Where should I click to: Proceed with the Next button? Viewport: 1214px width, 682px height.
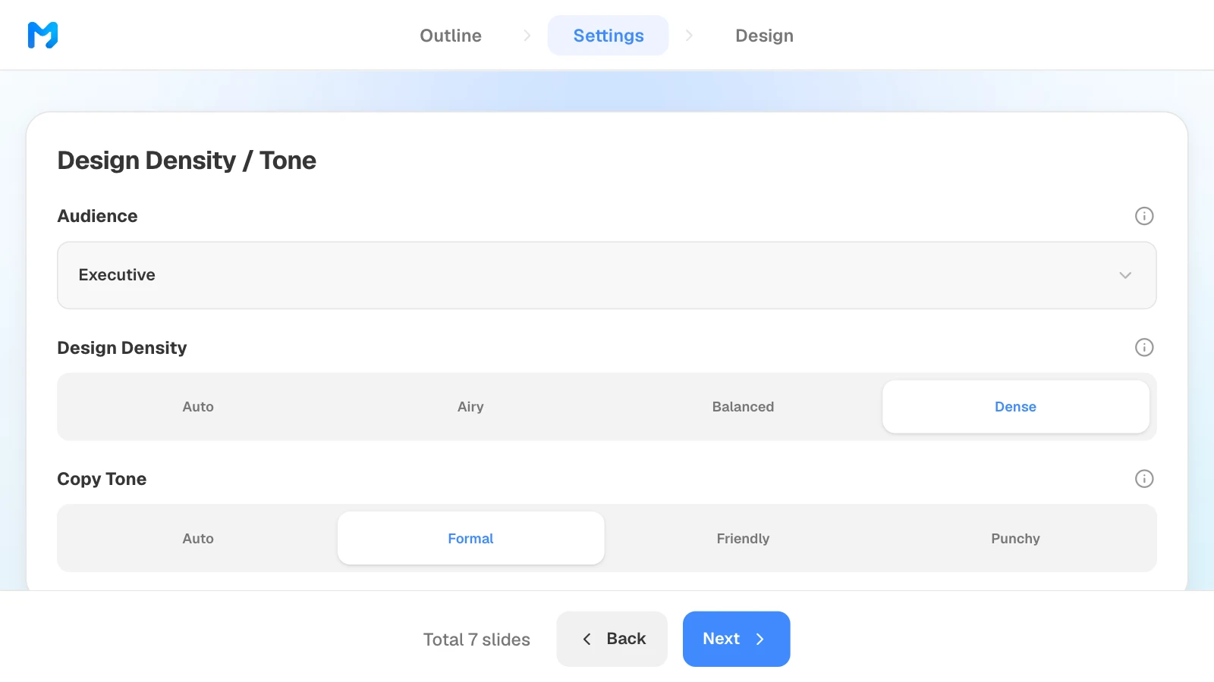point(736,639)
